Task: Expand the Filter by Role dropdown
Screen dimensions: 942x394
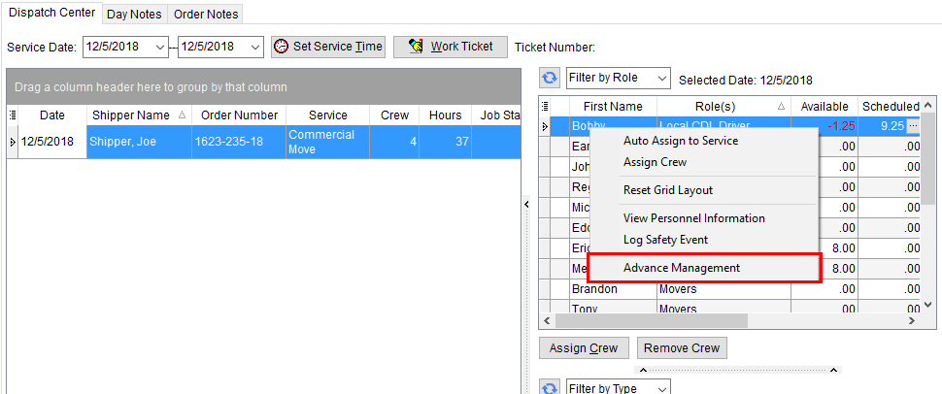Action: click(x=661, y=78)
